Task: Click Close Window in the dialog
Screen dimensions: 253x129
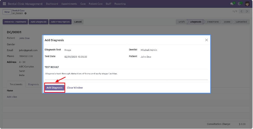Action: click(x=75, y=88)
